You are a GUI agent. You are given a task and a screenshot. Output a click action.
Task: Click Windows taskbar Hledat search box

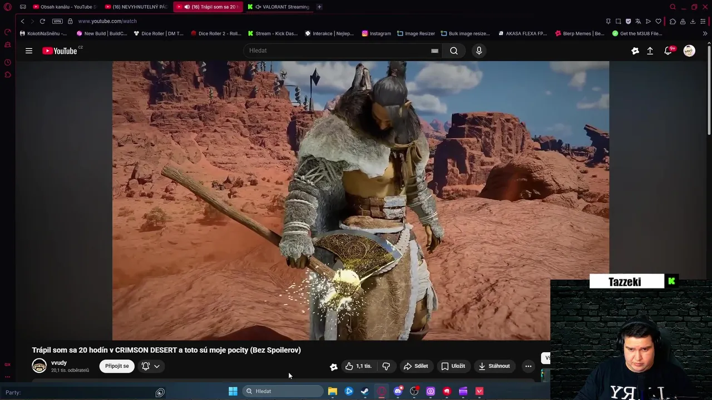pos(284,391)
